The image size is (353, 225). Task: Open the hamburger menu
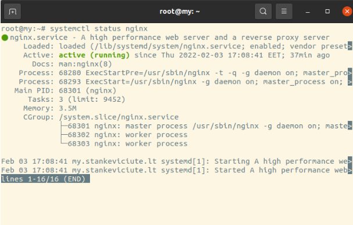[x=284, y=11]
